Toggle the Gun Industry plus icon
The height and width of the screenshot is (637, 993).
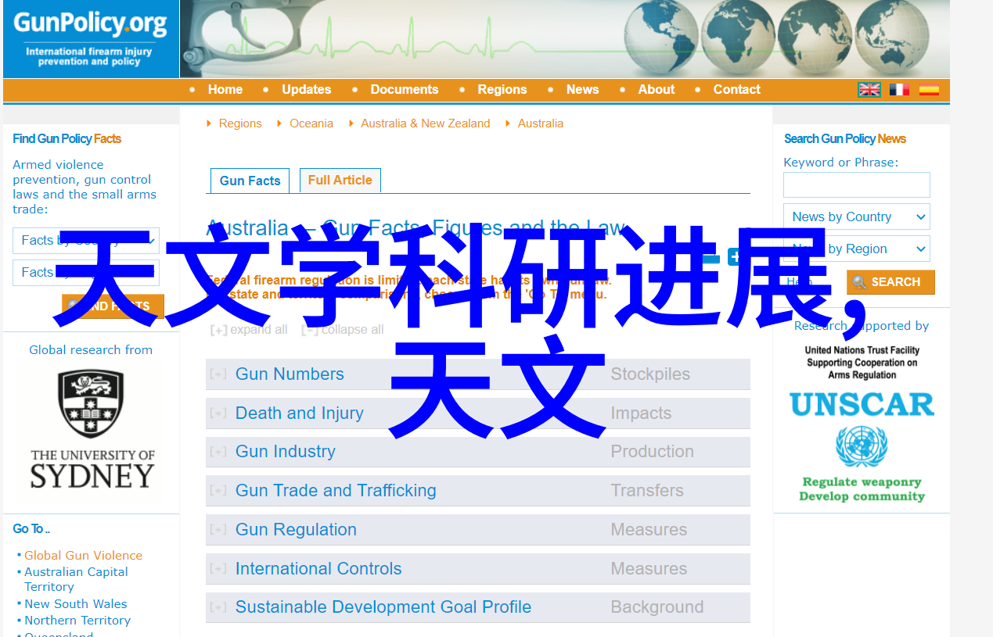click(218, 452)
